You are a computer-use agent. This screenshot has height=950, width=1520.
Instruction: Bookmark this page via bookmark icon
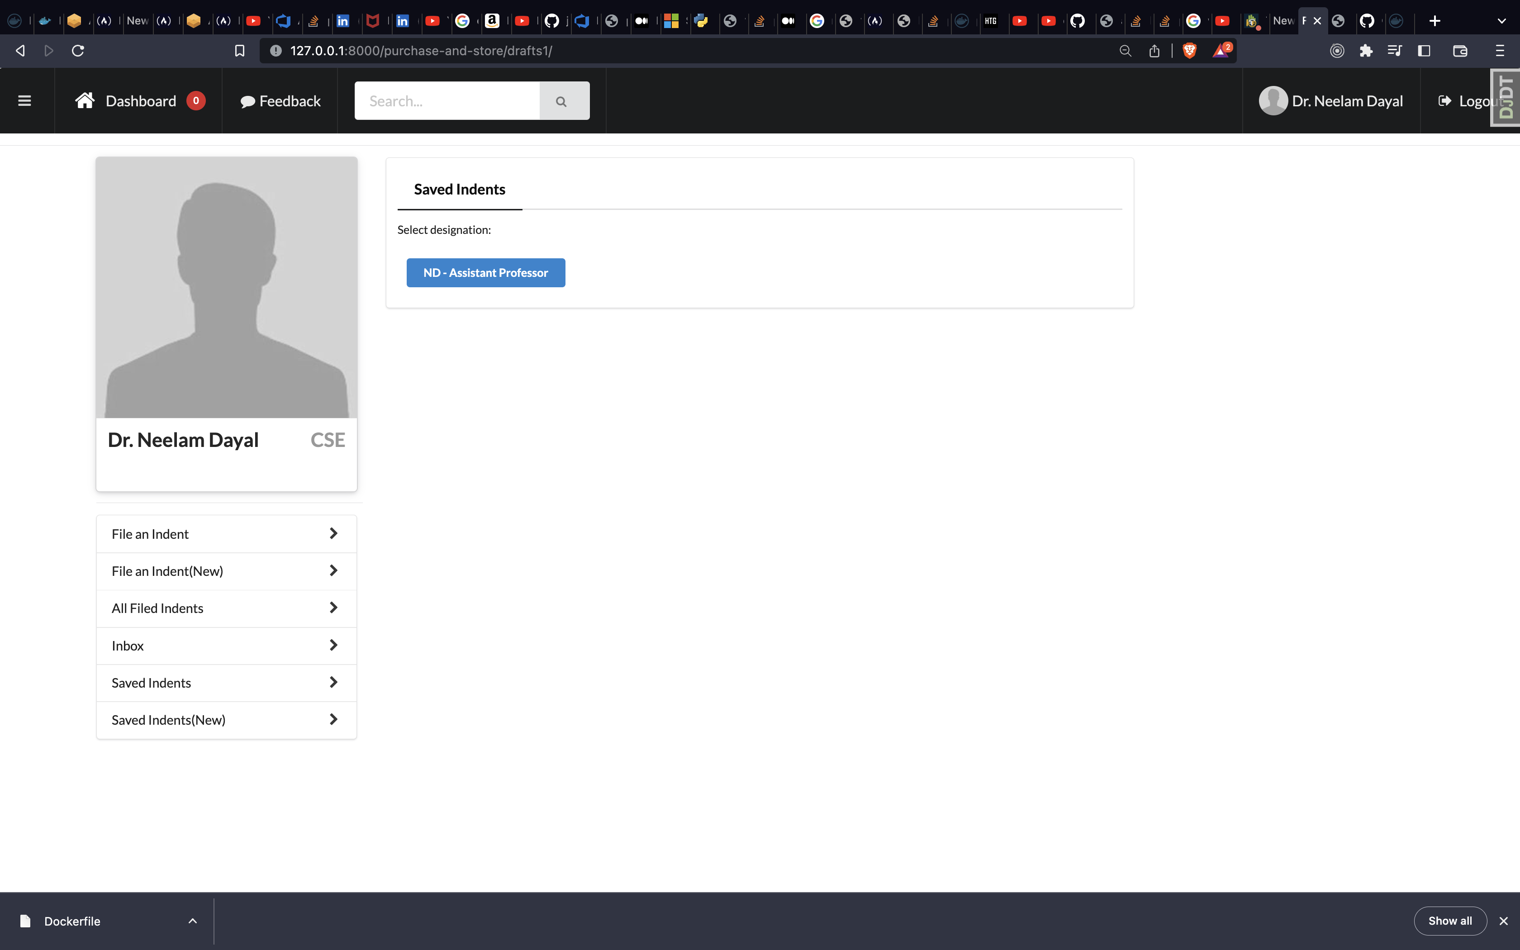[x=239, y=51]
